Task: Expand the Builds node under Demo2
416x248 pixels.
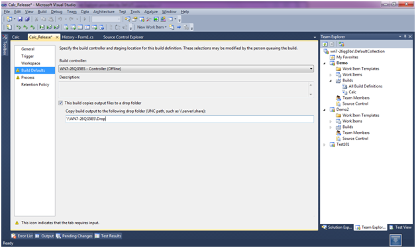Action: click(x=331, y=127)
